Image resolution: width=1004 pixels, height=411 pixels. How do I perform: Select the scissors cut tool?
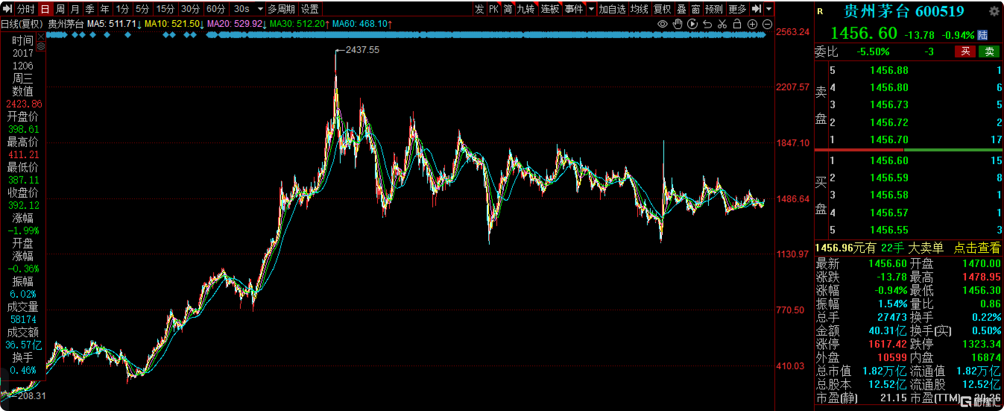pos(722,24)
